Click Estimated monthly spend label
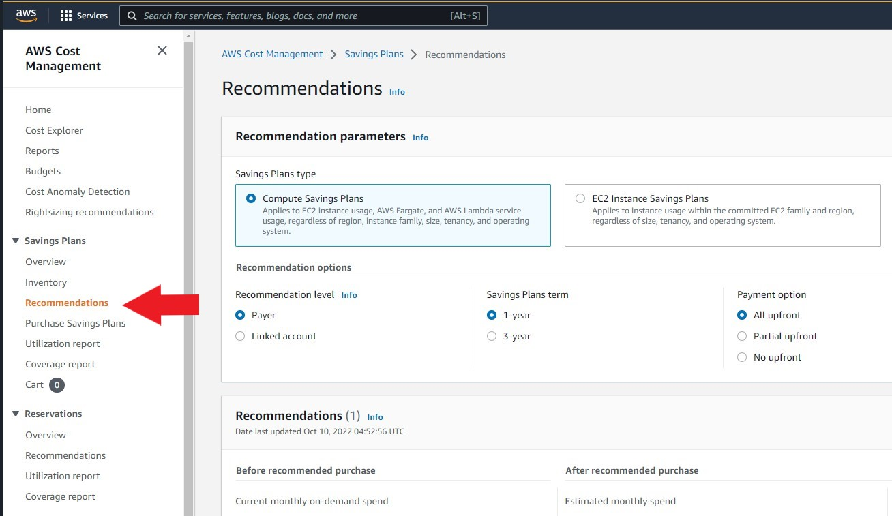The height and width of the screenshot is (516, 892). [x=620, y=501]
